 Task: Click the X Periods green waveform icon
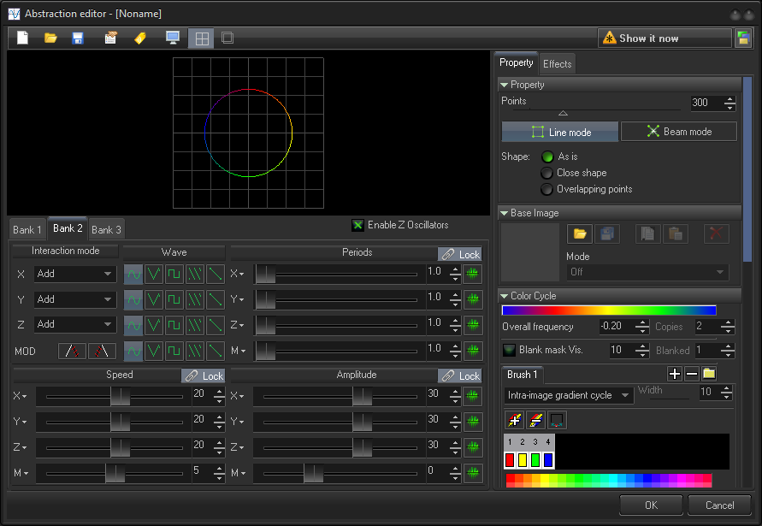click(473, 274)
